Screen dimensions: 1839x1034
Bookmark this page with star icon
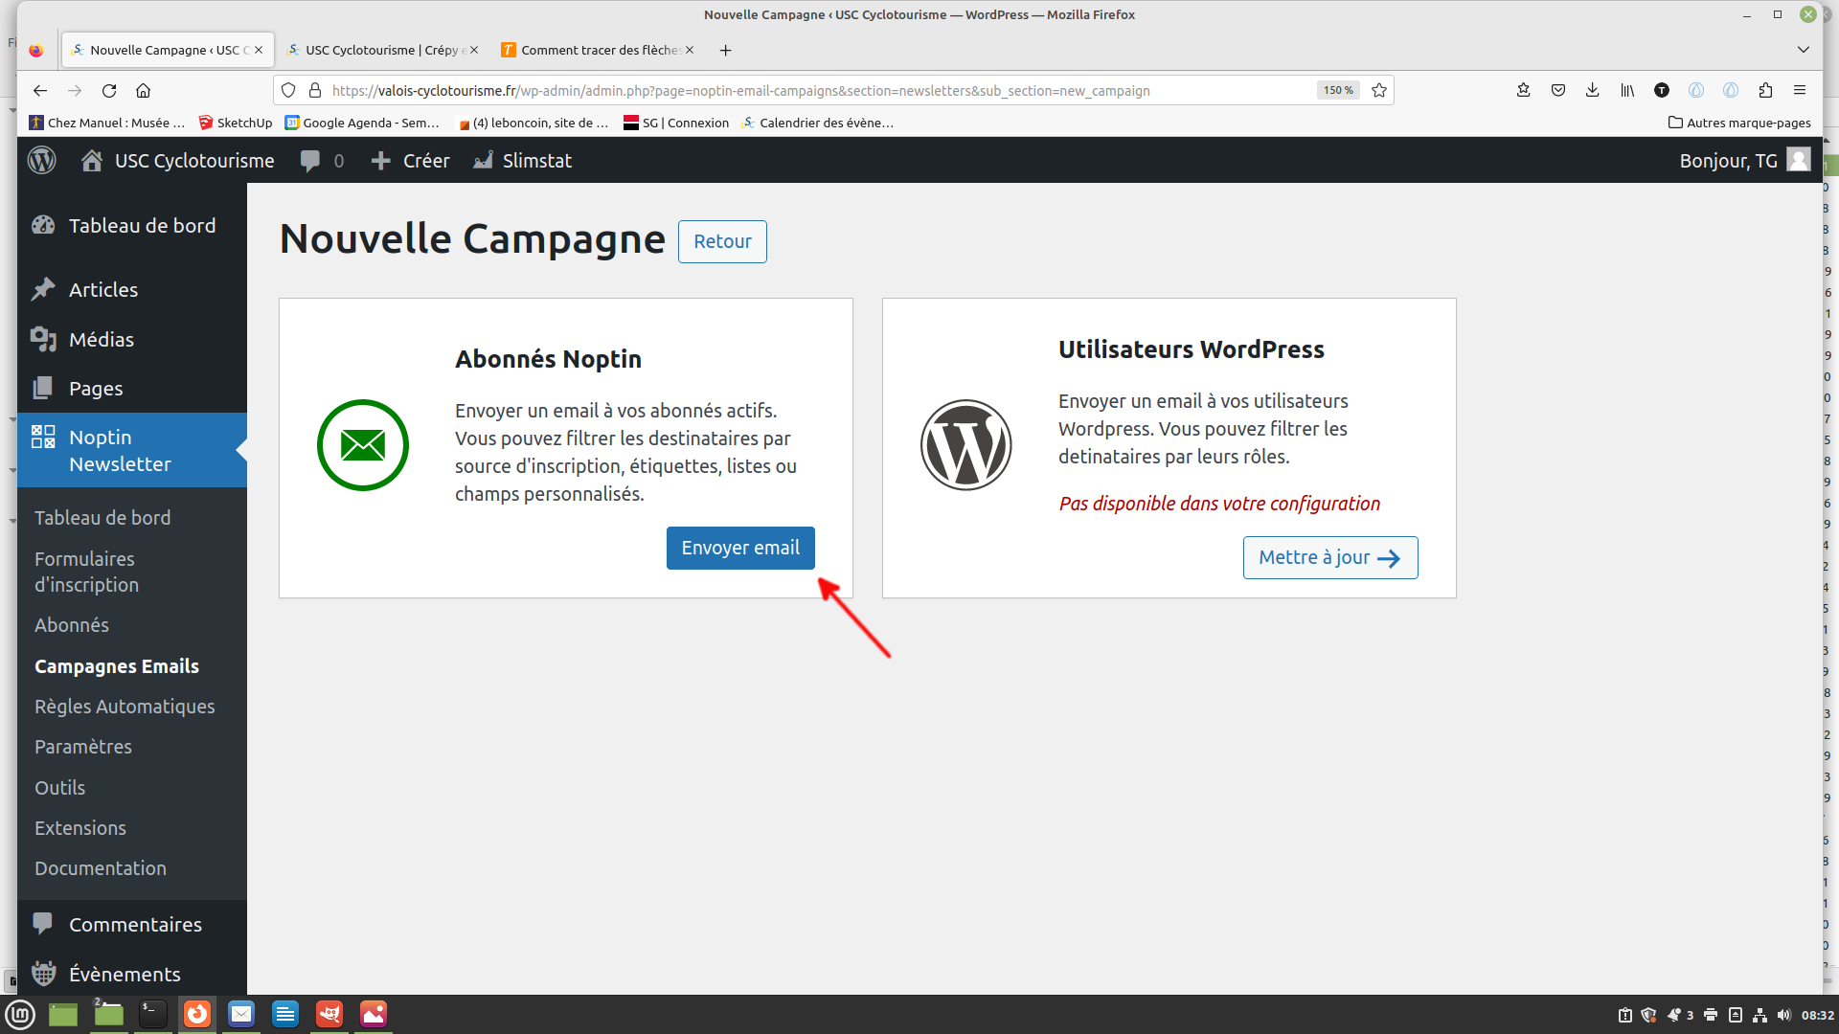1379,90
